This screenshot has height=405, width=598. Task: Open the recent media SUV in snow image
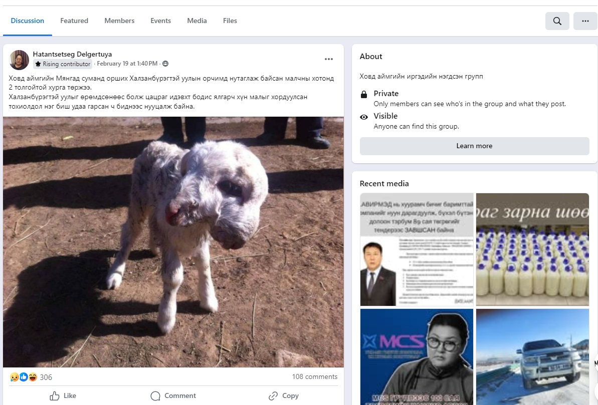(x=532, y=357)
